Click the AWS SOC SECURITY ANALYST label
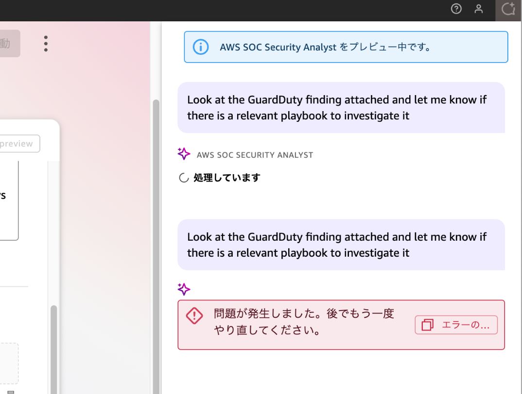Screen dimensions: 522x394 coord(255,155)
